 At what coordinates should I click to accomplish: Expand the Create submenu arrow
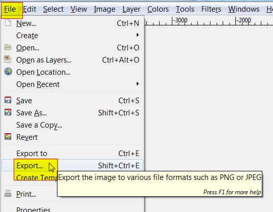pyautogui.click(x=138, y=35)
